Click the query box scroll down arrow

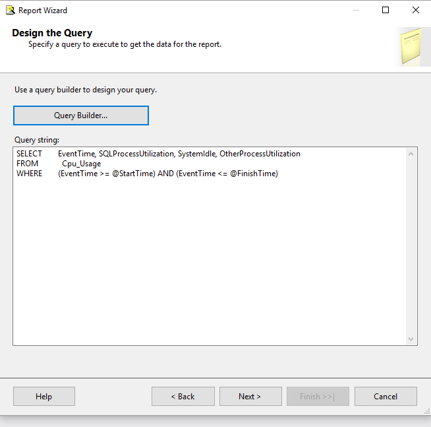point(411,339)
